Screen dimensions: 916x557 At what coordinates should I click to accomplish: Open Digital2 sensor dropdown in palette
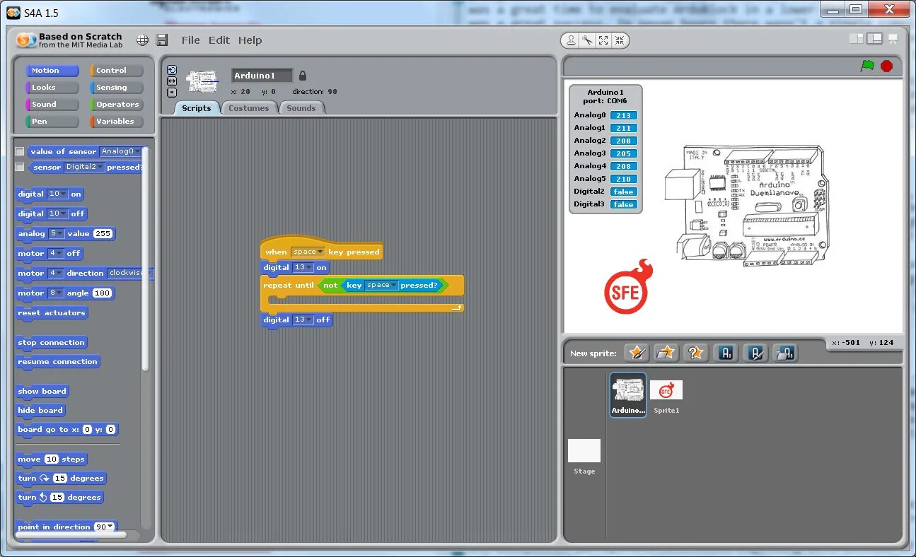(x=85, y=168)
